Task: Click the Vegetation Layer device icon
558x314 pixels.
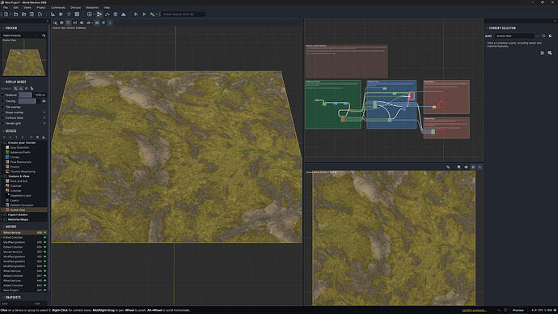Action: (7, 196)
